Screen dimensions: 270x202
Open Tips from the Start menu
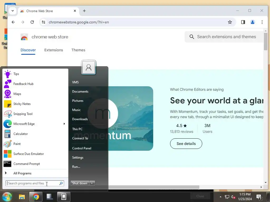point(35,74)
